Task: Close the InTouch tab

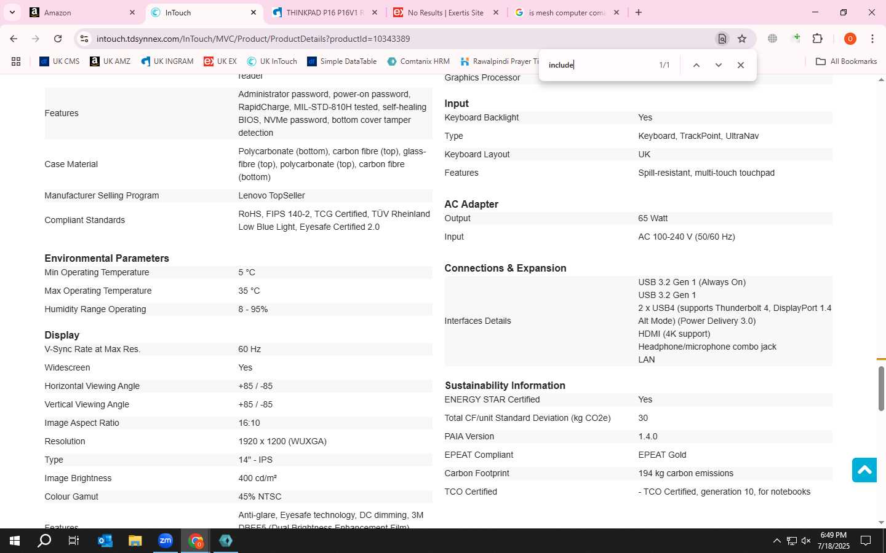Action: coord(253,12)
